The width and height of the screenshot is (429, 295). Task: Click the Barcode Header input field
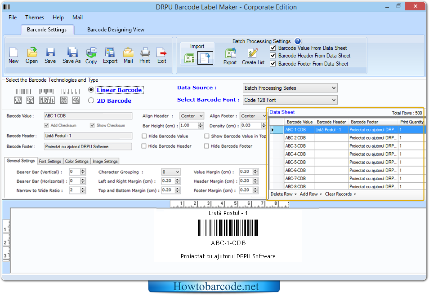(x=88, y=136)
